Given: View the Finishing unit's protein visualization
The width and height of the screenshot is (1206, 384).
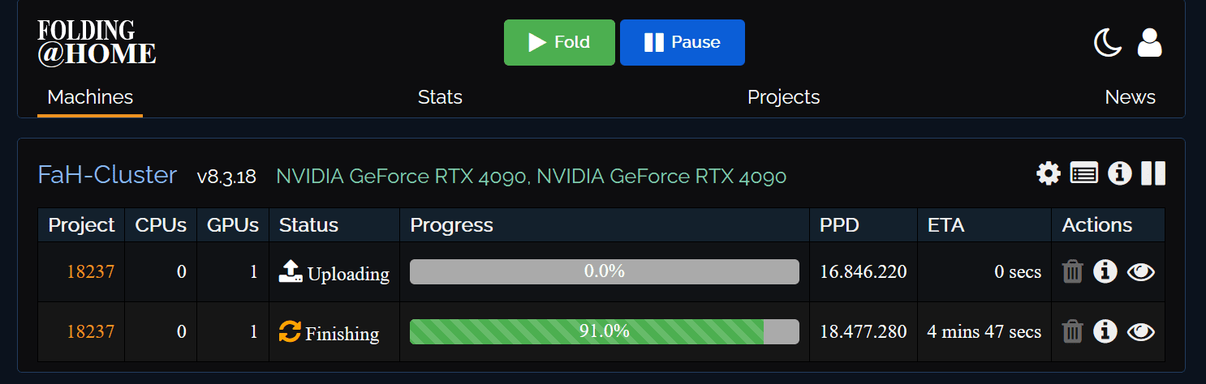Looking at the screenshot, I should (1140, 331).
